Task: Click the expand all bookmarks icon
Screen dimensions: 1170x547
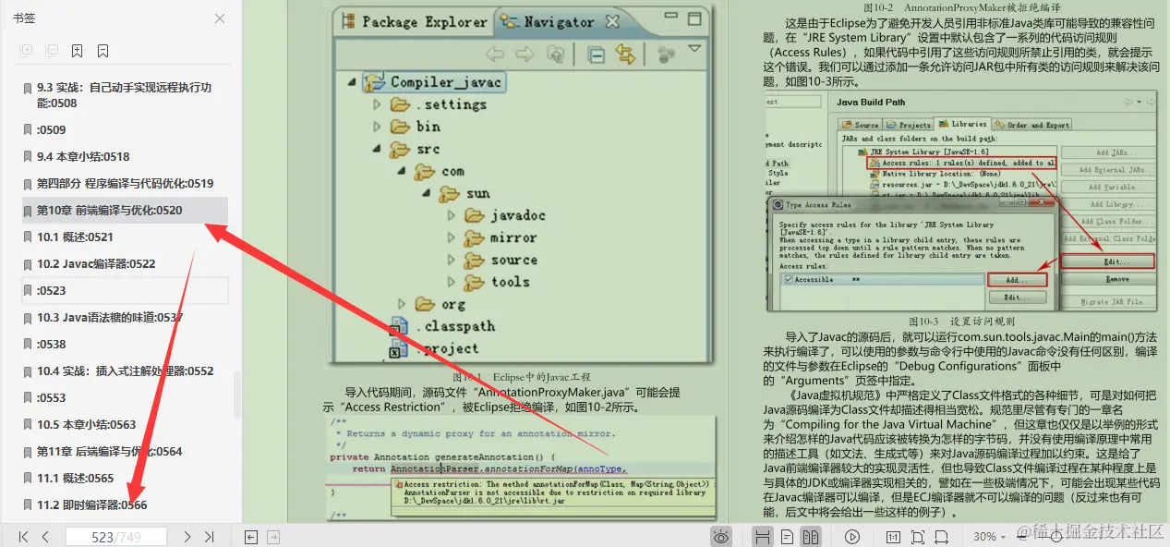Action: pyautogui.click(x=26, y=51)
